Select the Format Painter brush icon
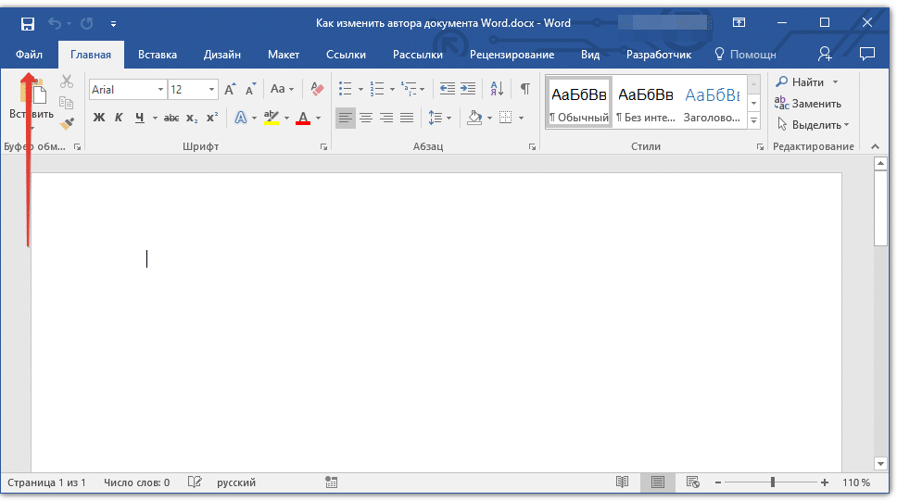 pyautogui.click(x=67, y=123)
